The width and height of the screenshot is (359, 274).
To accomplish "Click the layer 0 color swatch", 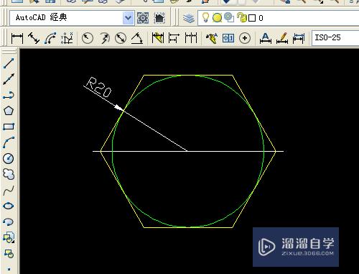I will pyautogui.click(x=252, y=18).
